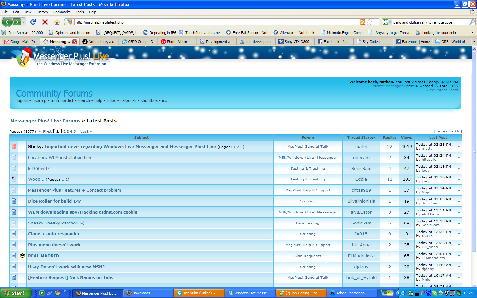Viewport: 477px width, 298px height.
Task: Open the search engine selector dropdown
Action: (387, 22)
